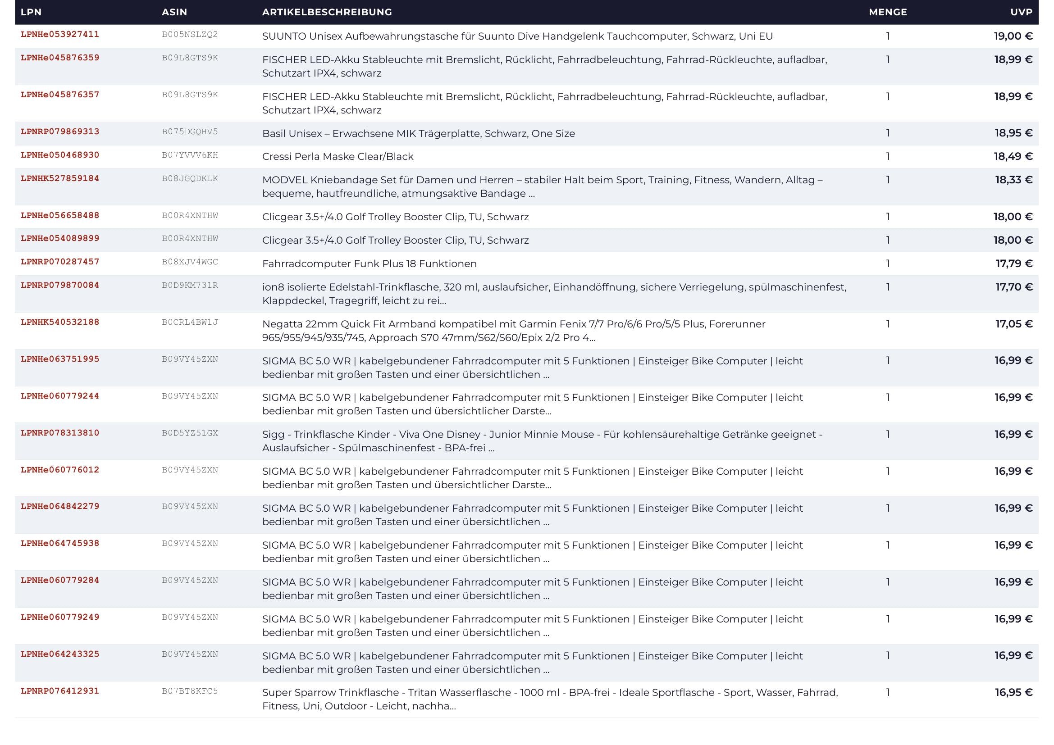The image size is (1054, 745).
Task: Select the MODVEL Kniebandage Set description
Action: pyautogui.click(x=542, y=187)
